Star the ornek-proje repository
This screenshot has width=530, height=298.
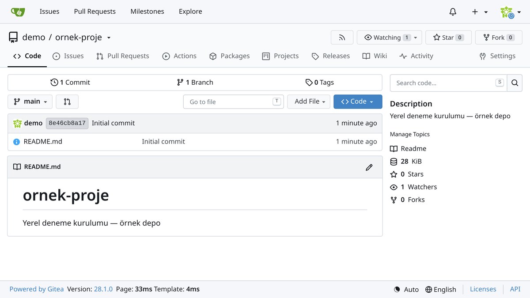pos(448,38)
